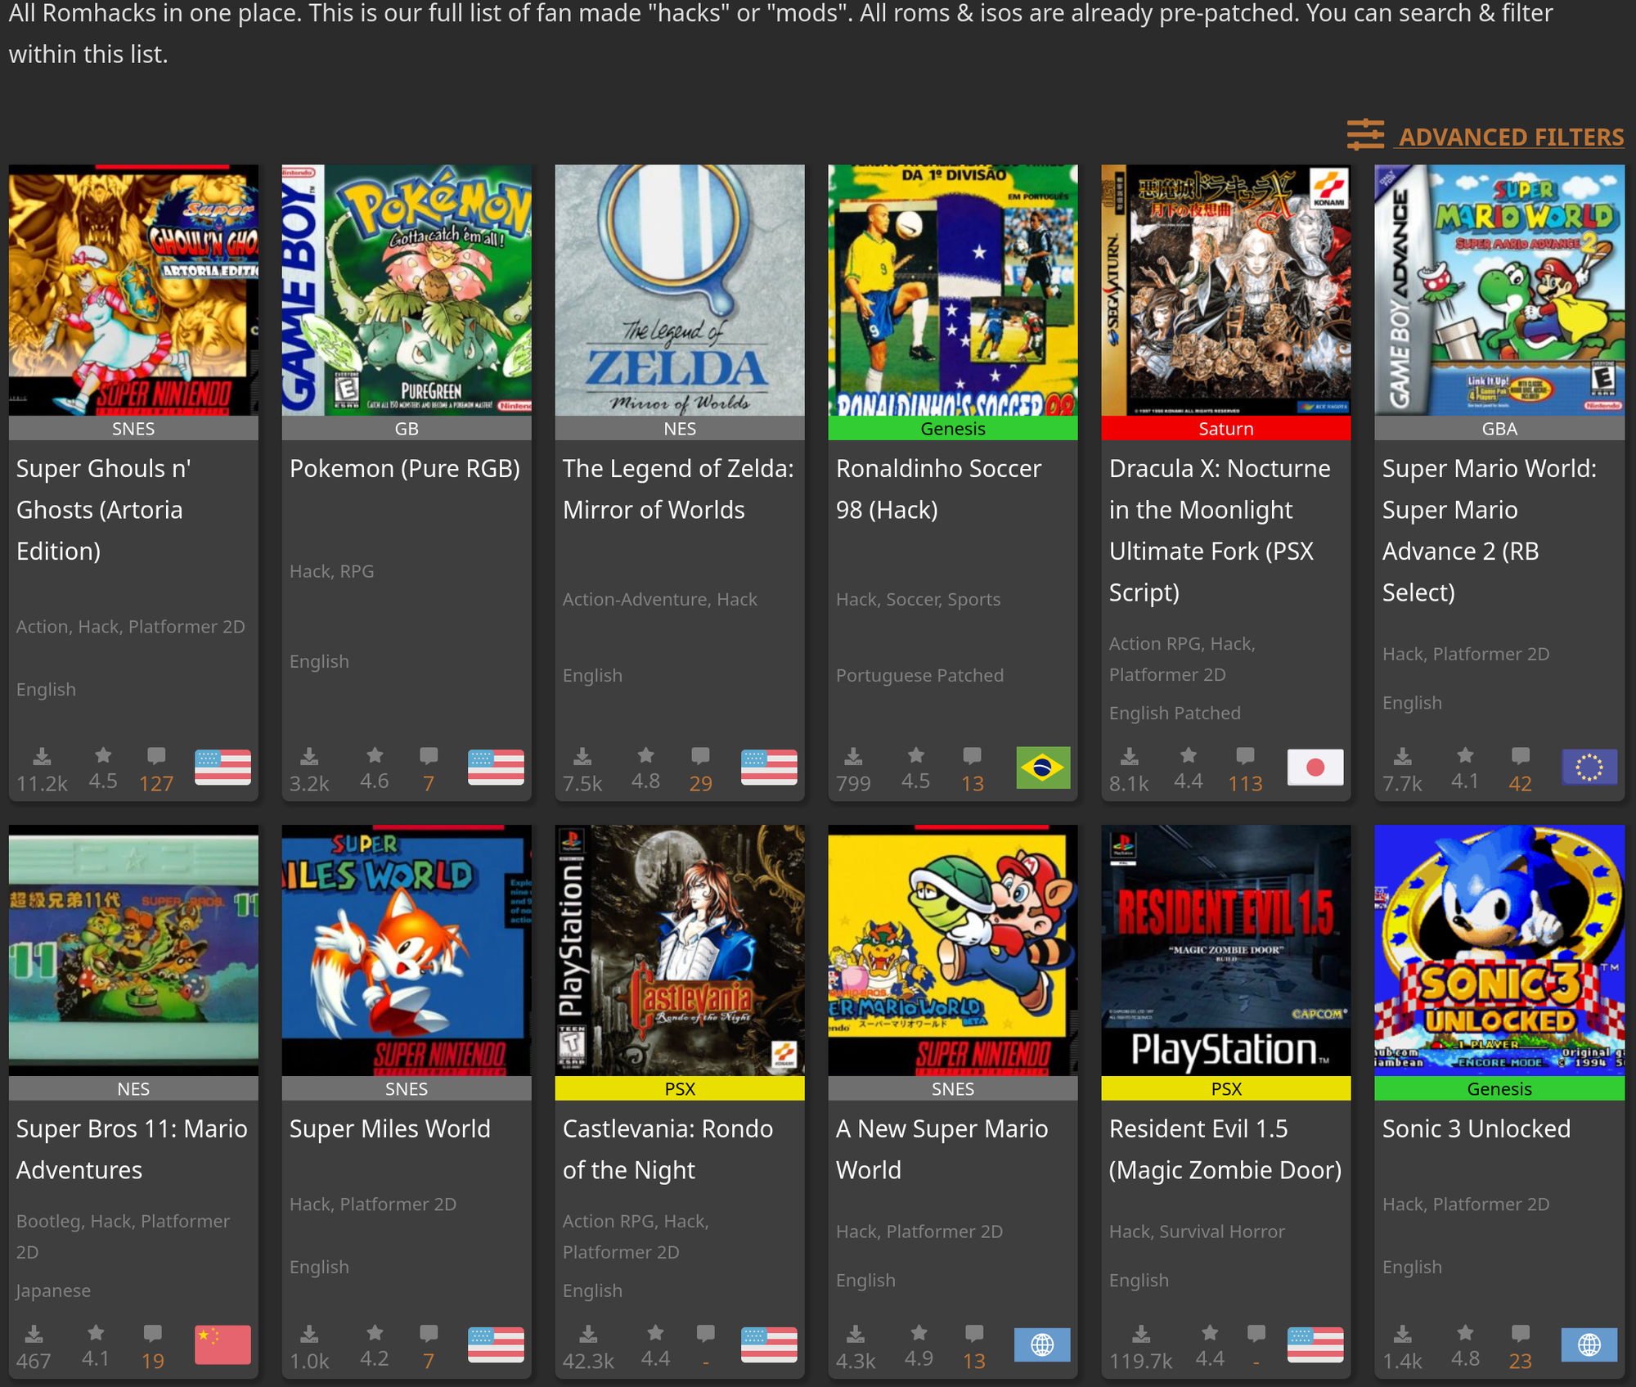1636x1387 pixels.
Task: Open The Legend of Zelda: Mirror of Worlds title
Action: [x=678, y=489]
